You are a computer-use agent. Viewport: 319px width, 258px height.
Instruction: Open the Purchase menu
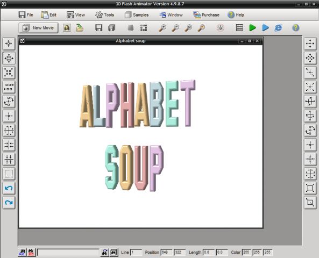[x=206, y=15]
